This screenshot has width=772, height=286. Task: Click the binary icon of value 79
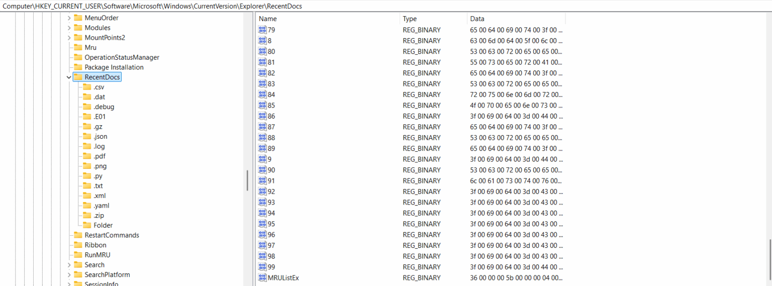(262, 30)
